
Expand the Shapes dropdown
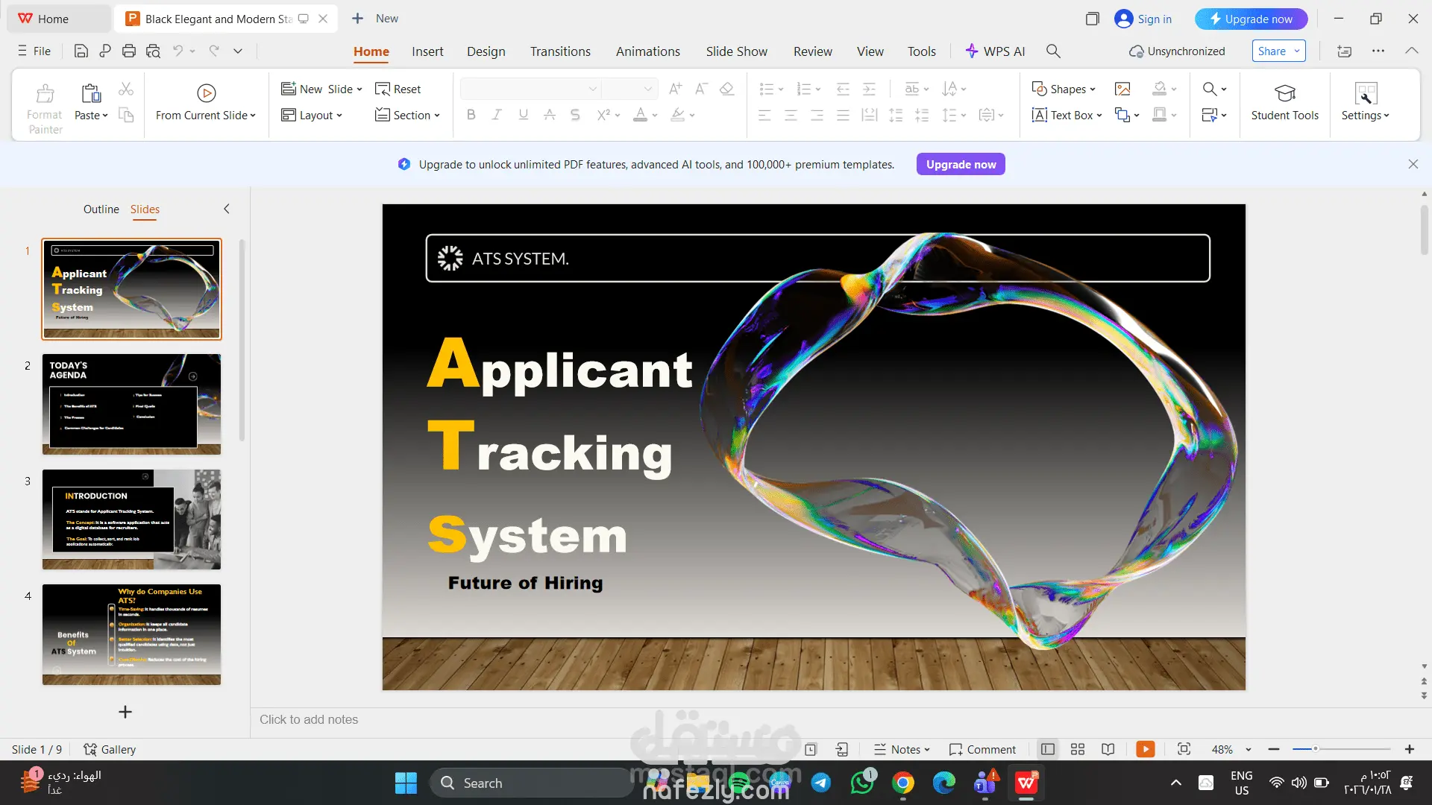tap(1064, 89)
